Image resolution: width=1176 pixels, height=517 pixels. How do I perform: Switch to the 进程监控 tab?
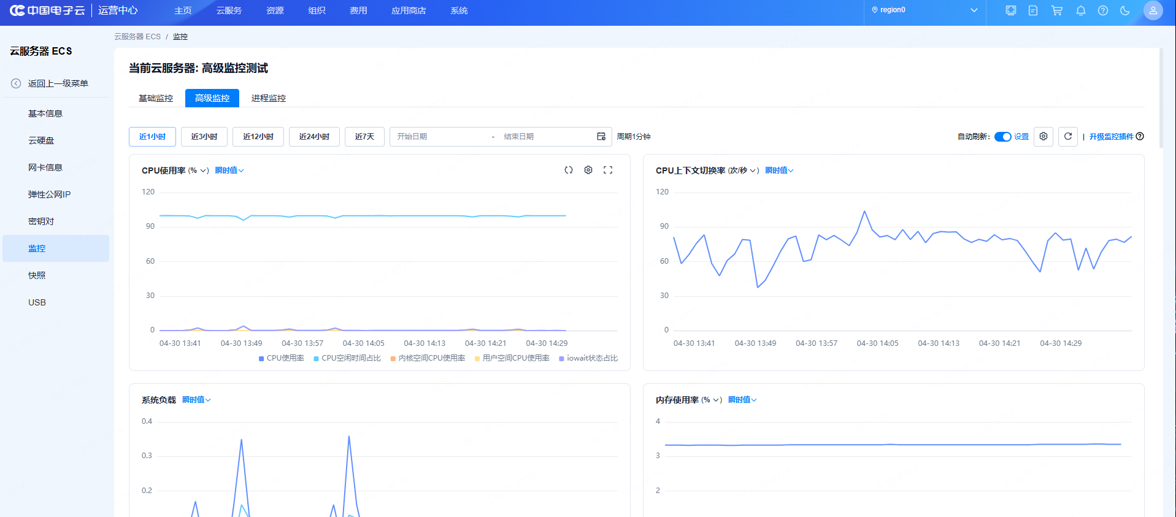click(268, 98)
